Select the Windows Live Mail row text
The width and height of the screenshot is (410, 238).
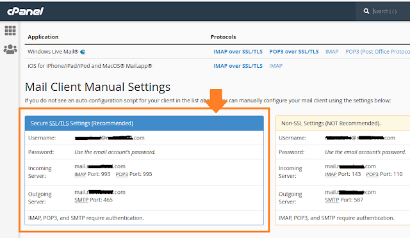[x=53, y=52]
